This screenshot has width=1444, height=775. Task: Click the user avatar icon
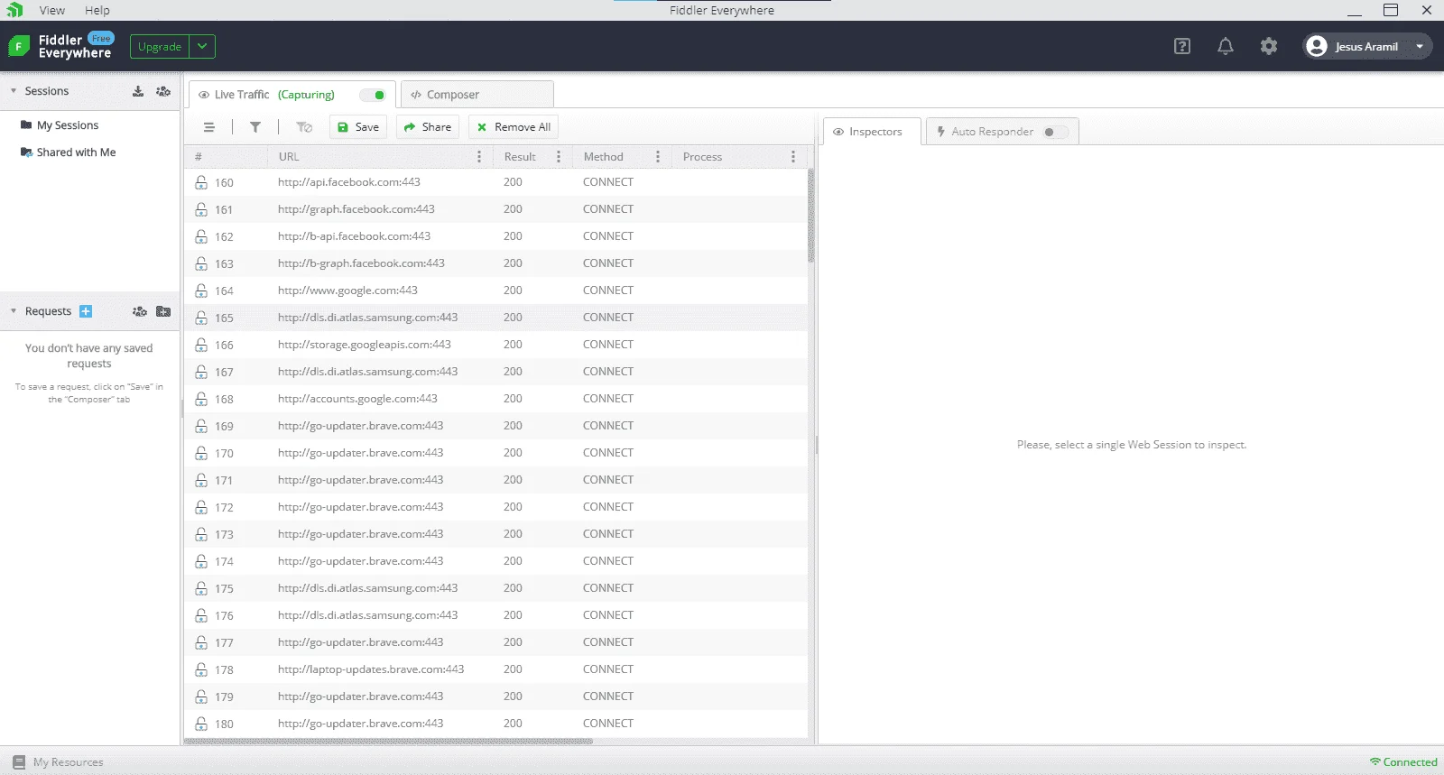(1317, 46)
